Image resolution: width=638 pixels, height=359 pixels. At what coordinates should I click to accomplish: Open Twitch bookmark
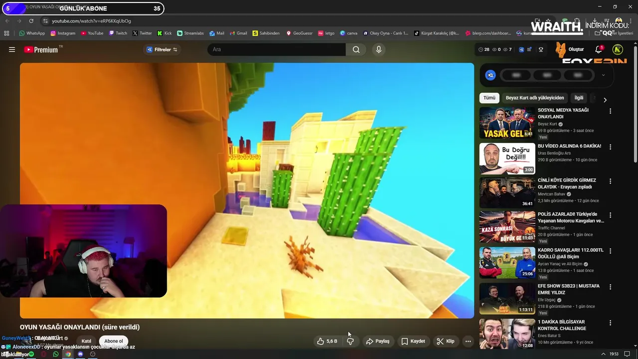click(x=118, y=33)
